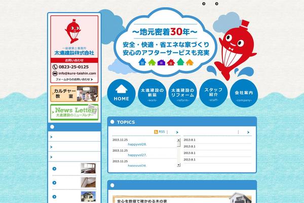Viewport: 304px width, 203px height.
Task: Click the red house icon in the cloud banner
Action: [171, 62]
